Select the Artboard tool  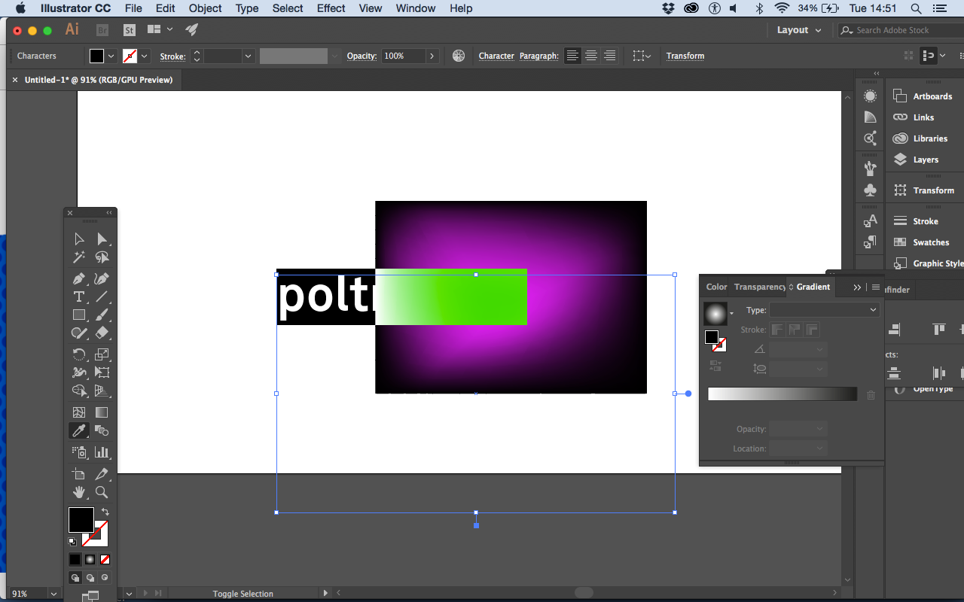[79, 474]
